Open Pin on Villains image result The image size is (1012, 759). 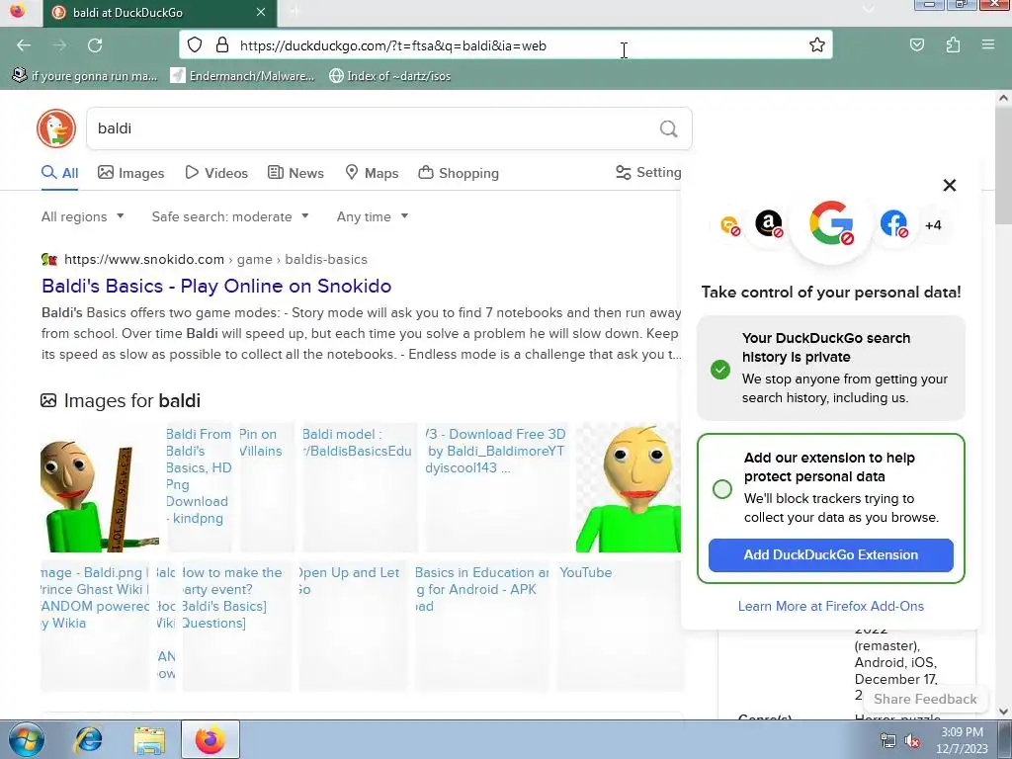pos(267,488)
